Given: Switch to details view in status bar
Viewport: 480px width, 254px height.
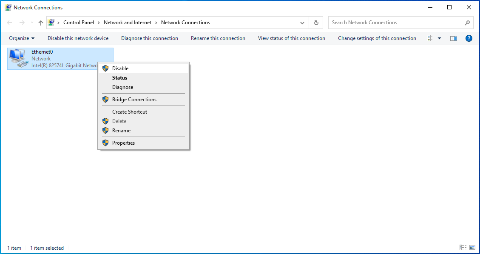Looking at the screenshot, I should pos(463,248).
